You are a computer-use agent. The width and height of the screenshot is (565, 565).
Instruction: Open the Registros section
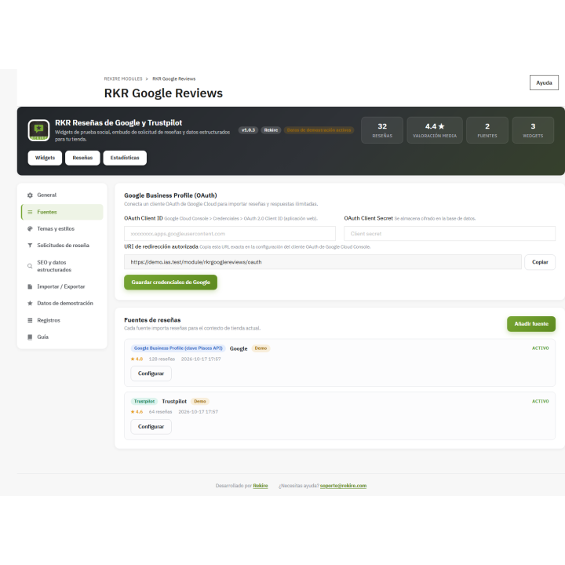tap(62, 320)
